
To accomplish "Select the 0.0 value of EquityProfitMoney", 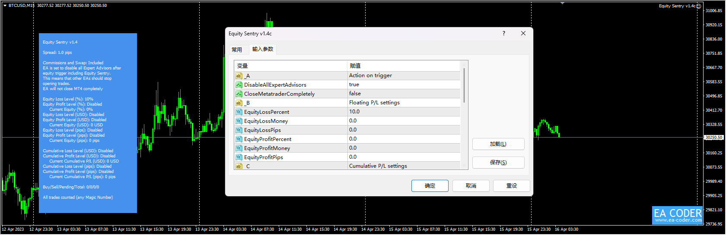I will pyautogui.click(x=404, y=148).
